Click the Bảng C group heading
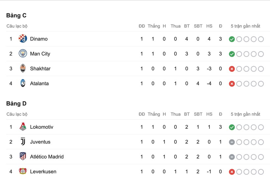 coord(16,15)
